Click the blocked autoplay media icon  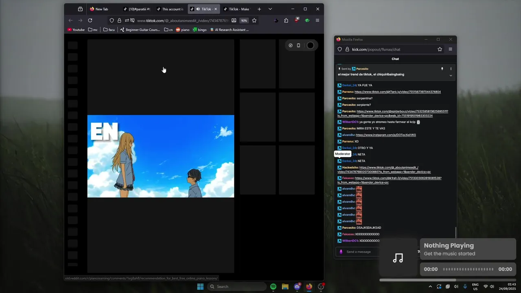pyautogui.click(x=132, y=20)
